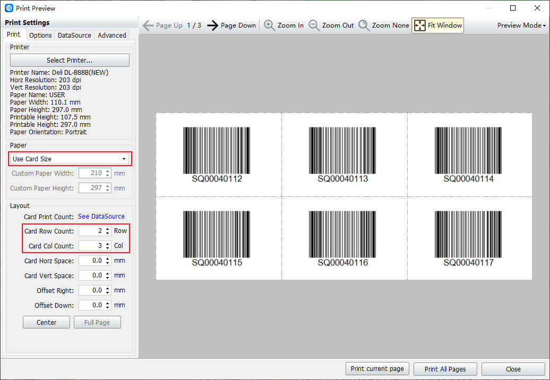550x380 pixels.
Task: Increase Offset Down with up arrow
Action: point(108,303)
